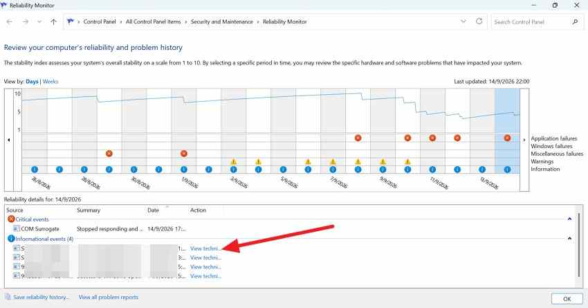The height and width of the screenshot is (308, 588).
Task: Click the flag icon in the address bar
Action: tap(70, 21)
